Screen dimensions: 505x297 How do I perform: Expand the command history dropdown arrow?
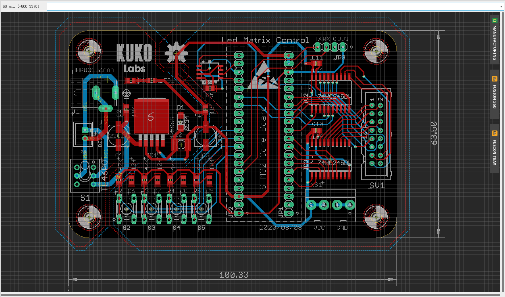pos(501,6)
